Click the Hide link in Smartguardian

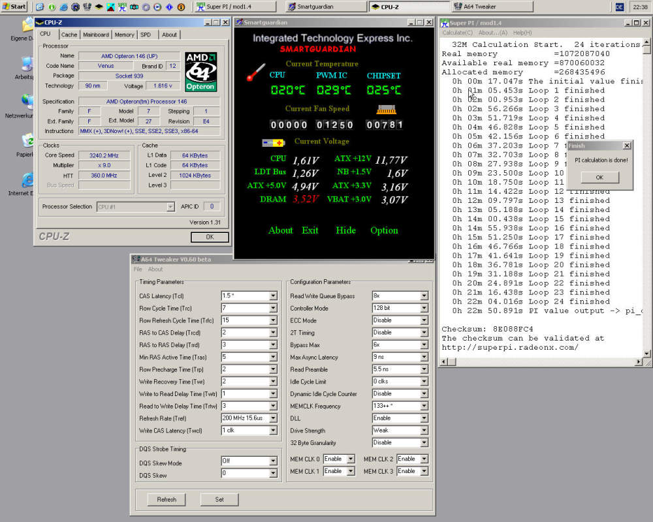345,230
